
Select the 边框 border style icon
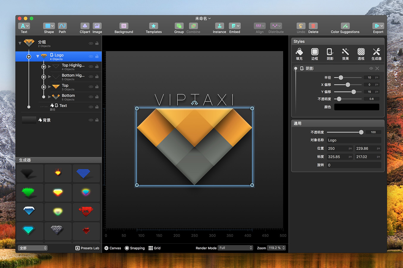tap(315, 54)
